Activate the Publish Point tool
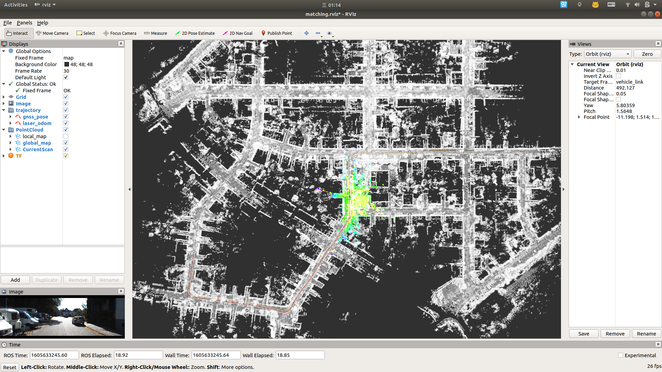 click(277, 33)
